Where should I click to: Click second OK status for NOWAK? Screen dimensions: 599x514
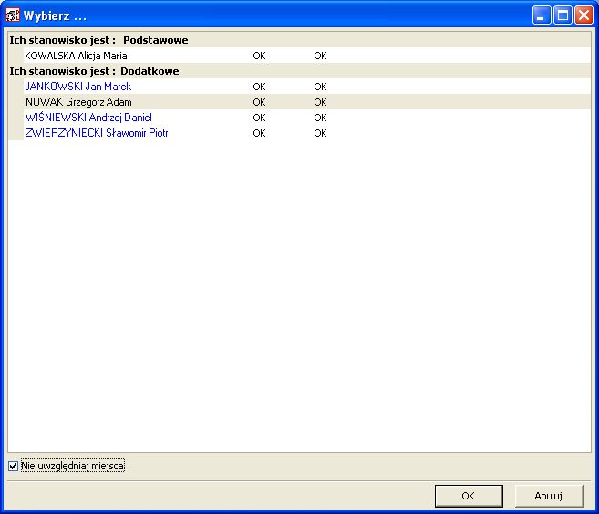pyautogui.click(x=320, y=102)
